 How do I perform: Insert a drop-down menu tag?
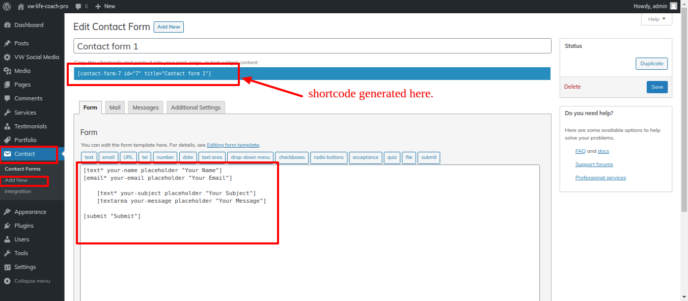pyautogui.click(x=250, y=157)
